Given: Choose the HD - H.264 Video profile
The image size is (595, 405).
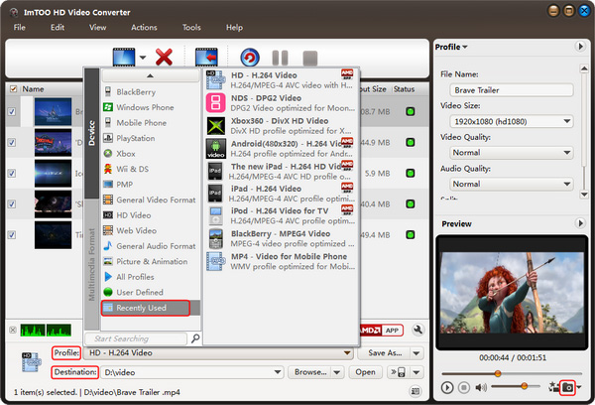Looking at the screenshot, I should 281,80.
